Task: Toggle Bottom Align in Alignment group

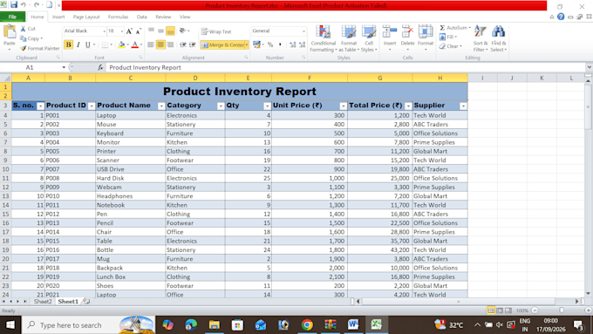Action: 171,31
